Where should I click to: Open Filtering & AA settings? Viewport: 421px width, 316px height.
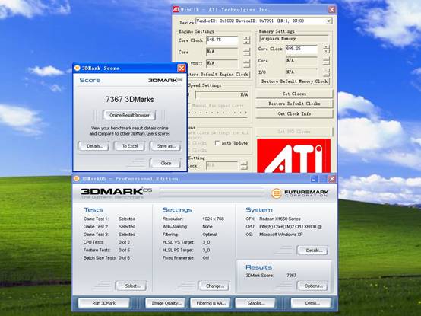click(x=211, y=303)
